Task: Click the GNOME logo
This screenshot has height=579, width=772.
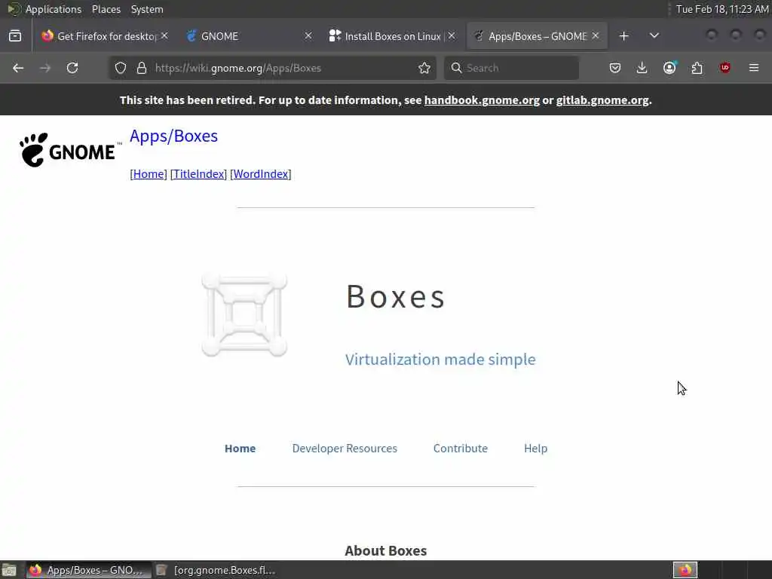Action: pos(70,150)
